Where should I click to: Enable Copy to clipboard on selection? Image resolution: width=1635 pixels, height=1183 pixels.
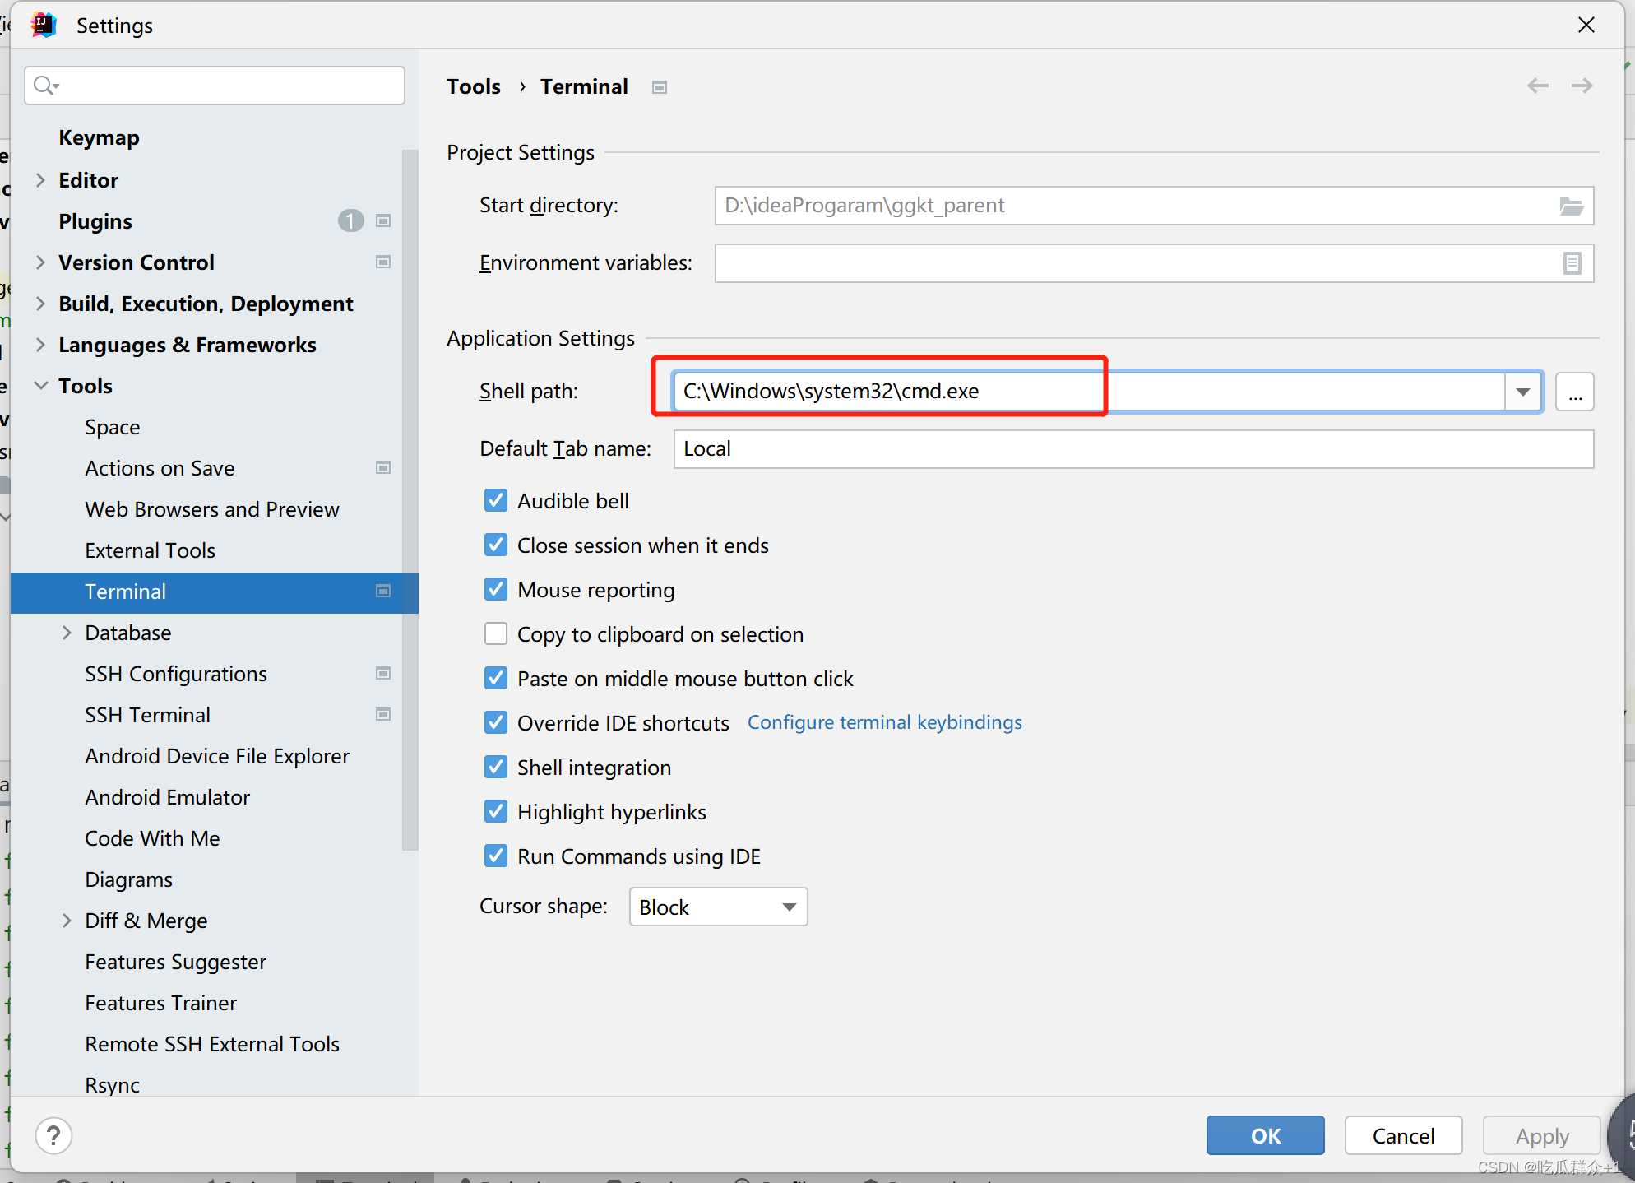496,634
